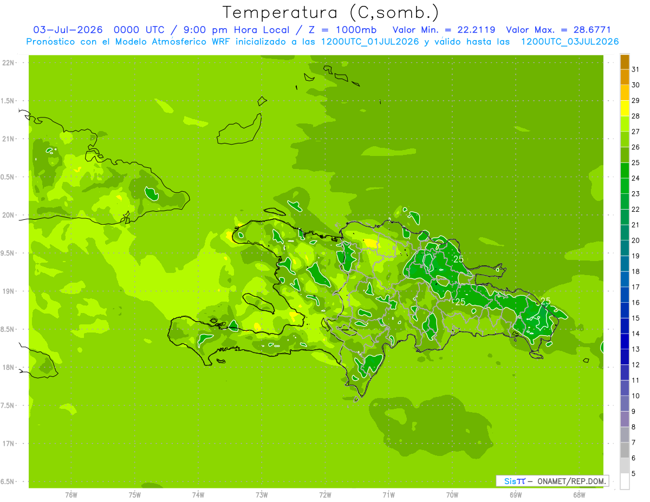650x502 pixels.
Task: Click the '75W' longitude label
Action: tap(135, 495)
